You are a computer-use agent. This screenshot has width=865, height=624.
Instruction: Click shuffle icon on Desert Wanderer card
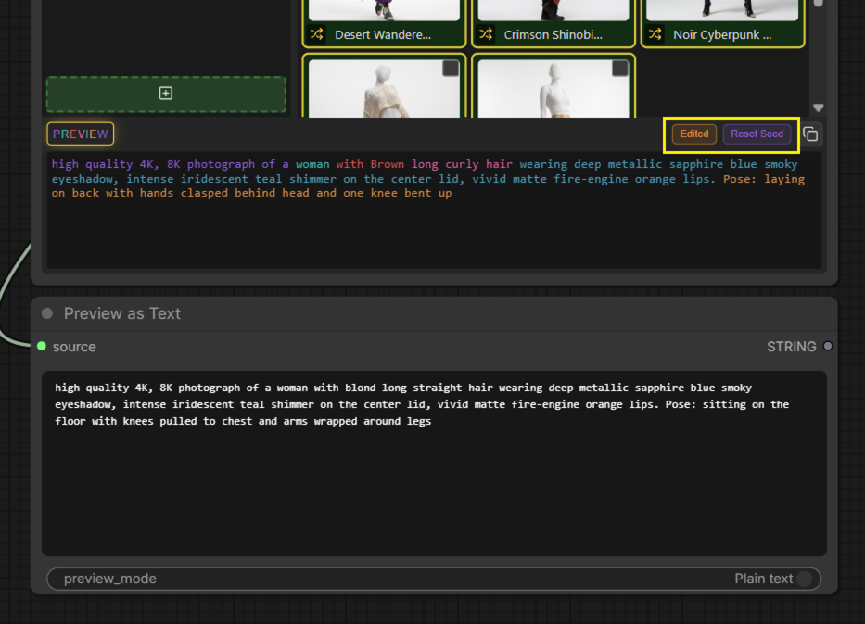coord(317,34)
